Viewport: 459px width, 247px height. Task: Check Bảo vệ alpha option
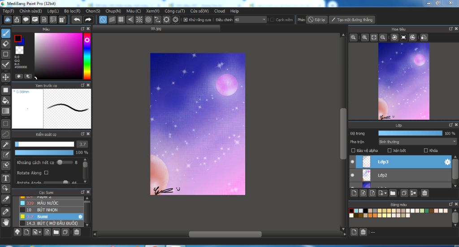click(x=353, y=151)
